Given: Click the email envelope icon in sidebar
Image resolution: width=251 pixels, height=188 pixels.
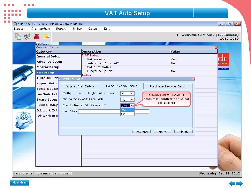Looking at the screenshot, I should coord(24,120).
